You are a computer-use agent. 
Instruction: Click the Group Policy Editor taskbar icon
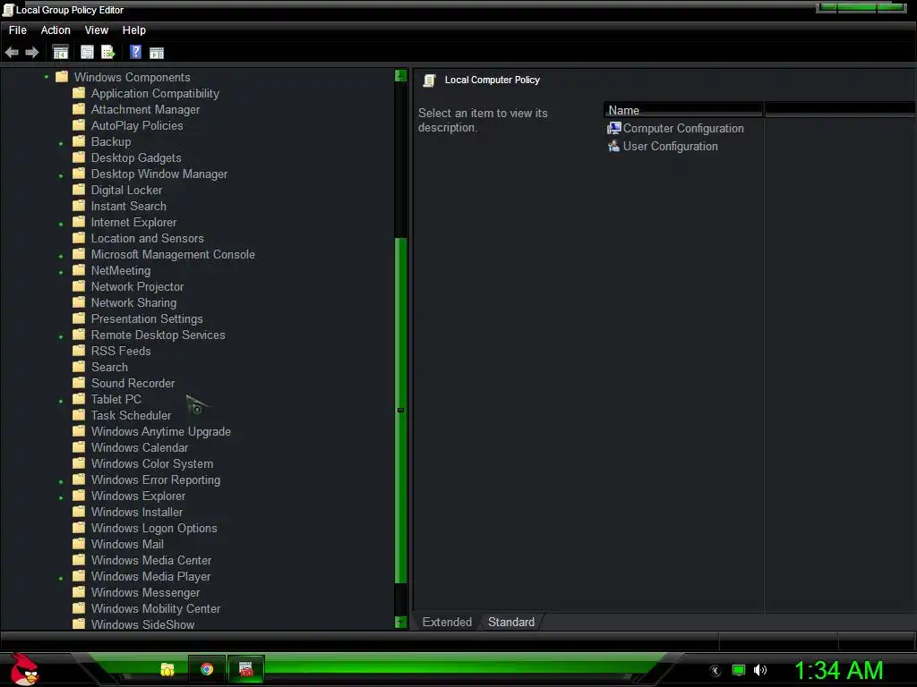245,669
